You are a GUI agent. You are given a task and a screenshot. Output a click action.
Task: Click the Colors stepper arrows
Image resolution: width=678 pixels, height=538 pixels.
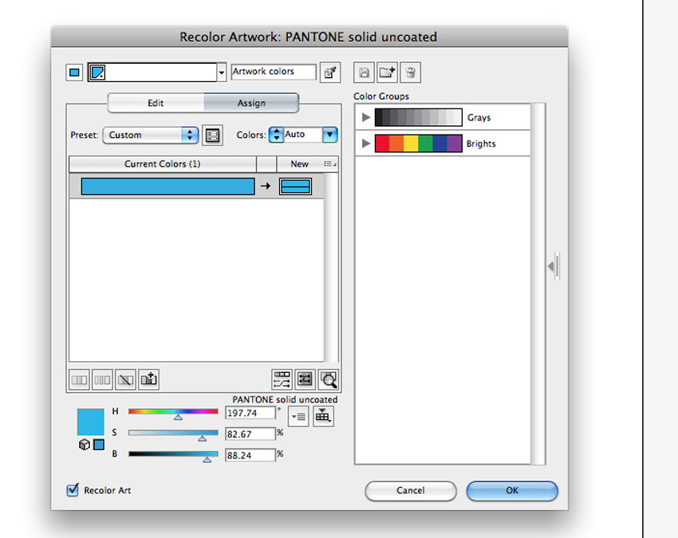coord(276,135)
